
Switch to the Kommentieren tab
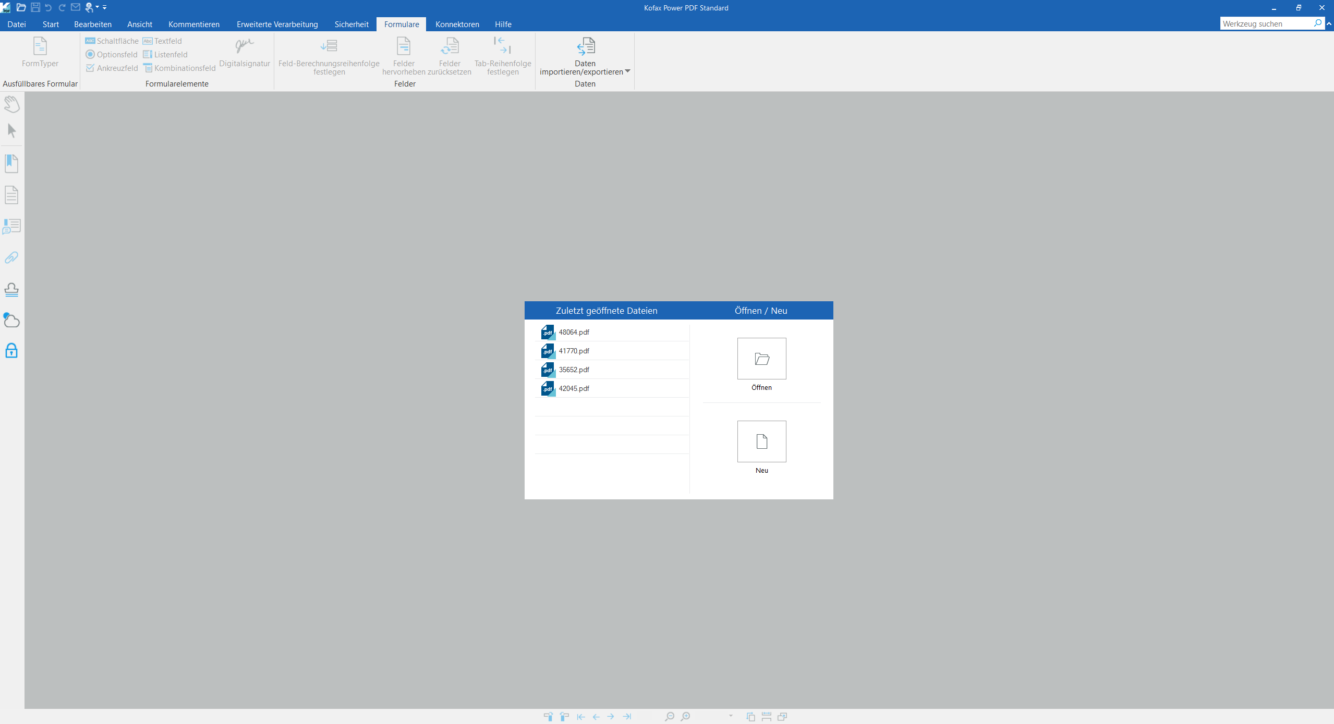[193, 24]
